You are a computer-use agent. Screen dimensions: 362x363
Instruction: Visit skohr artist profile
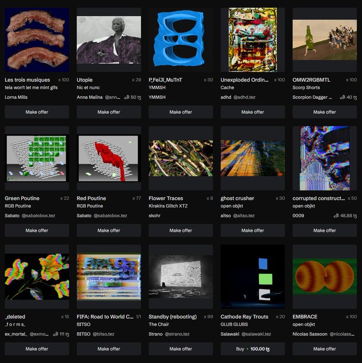tap(154, 216)
